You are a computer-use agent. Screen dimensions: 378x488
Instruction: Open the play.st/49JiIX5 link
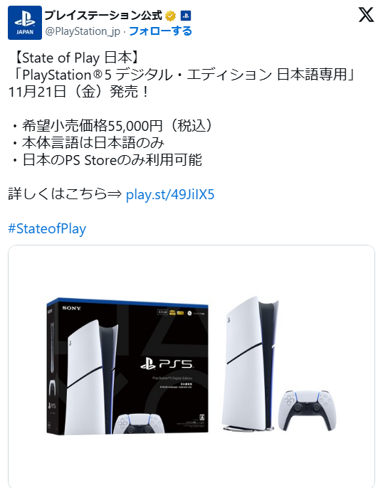tap(170, 194)
